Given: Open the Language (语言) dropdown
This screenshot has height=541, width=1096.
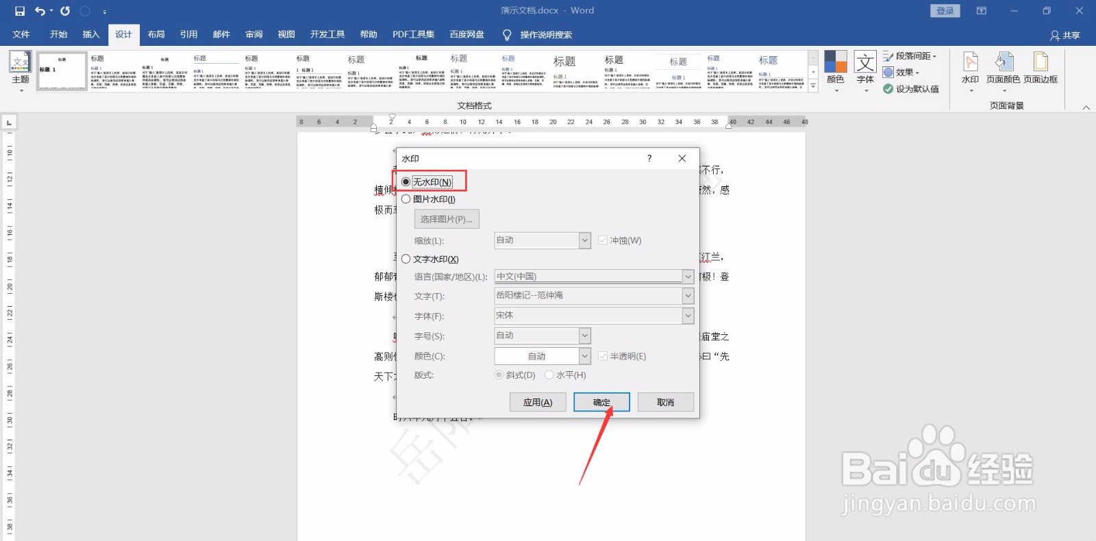Looking at the screenshot, I should [x=688, y=277].
